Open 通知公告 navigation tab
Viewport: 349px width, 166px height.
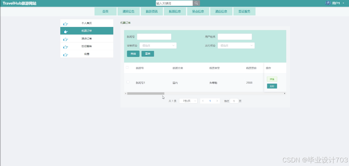(x=129, y=11)
